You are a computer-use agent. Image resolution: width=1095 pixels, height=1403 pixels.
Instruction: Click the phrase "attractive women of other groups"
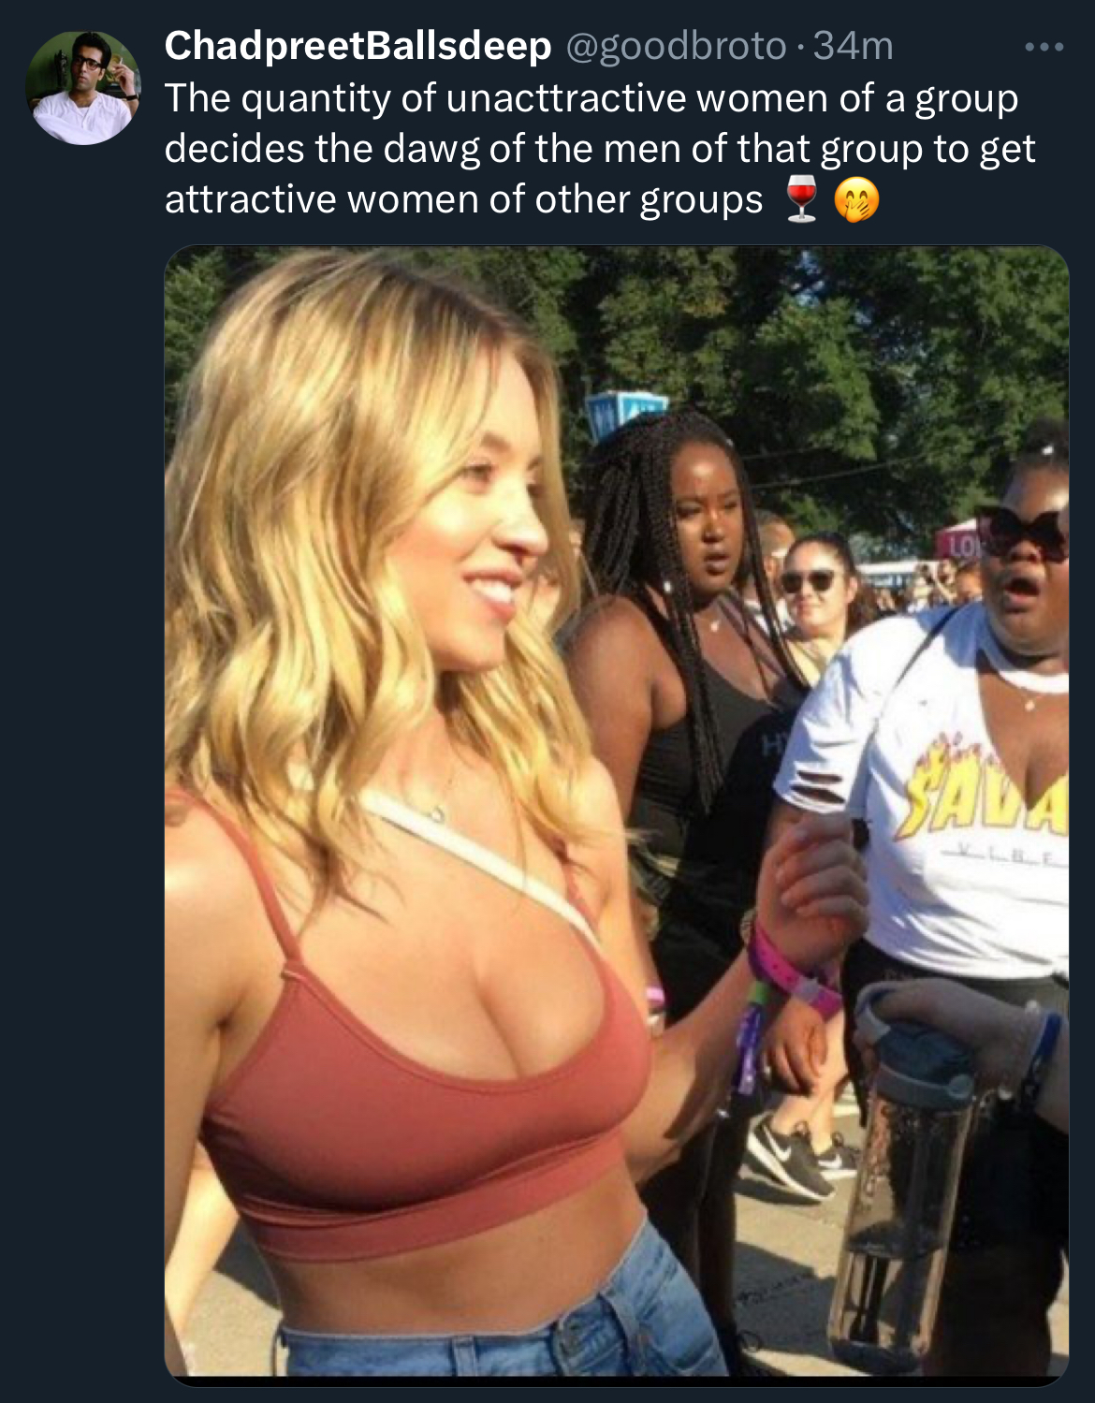(x=464, y=199)
